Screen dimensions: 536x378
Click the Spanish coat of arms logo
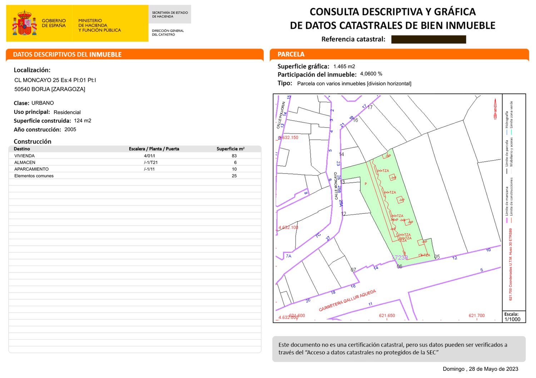click(25, 23)
